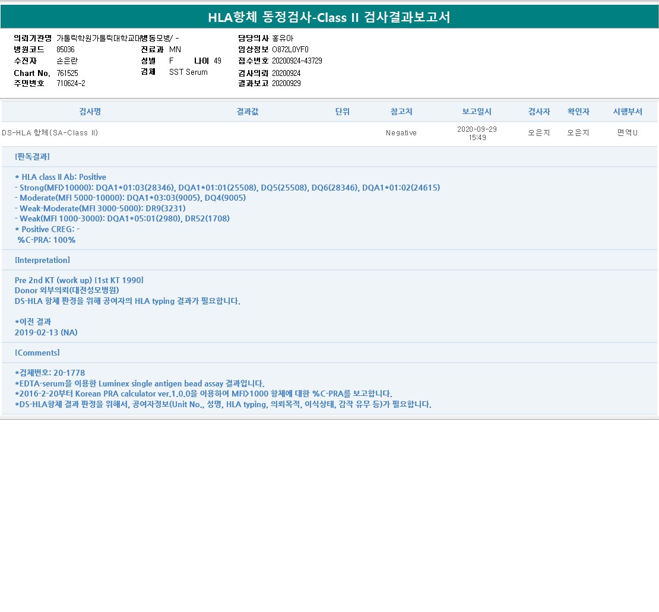Click the Chart No. value '761525'
Screen dimensions: 659x612
(x=67, y=73)
